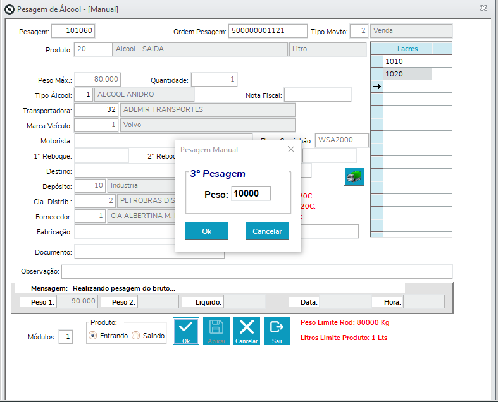Screen dimensions: 498x402
Task: Click the Peso 1 value 90.000
Action: click(77, 301)
